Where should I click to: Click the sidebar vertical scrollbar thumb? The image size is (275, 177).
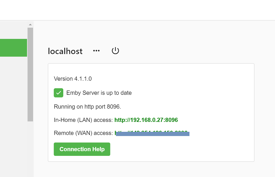pyautogui.click(x=30, y=74)
